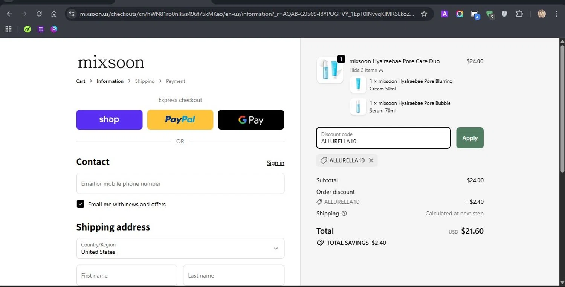Click the Last name field

coord(234,275)
